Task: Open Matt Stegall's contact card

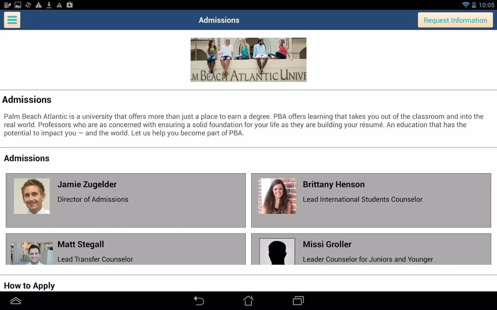Action: tap(126, 249)
